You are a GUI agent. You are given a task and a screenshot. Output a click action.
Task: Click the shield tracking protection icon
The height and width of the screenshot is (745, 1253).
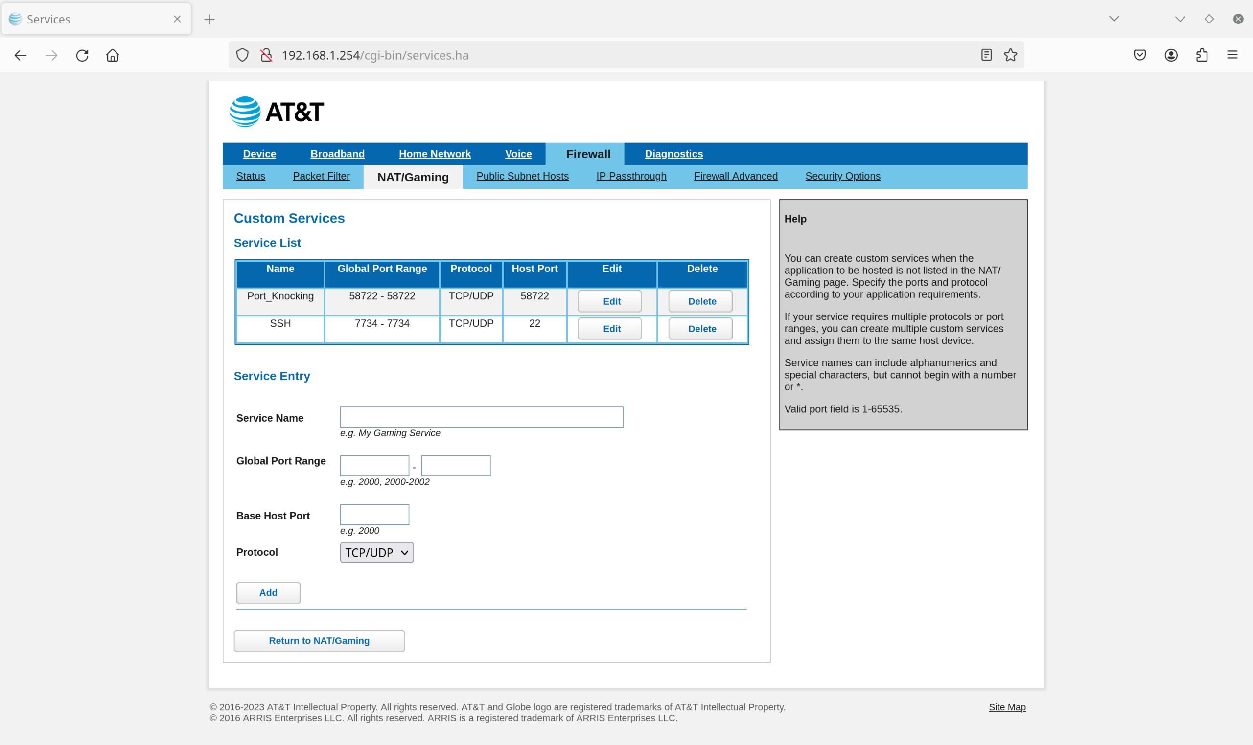pyautogui.click(x=243, y=55)
